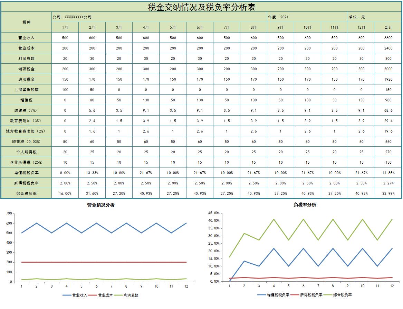The image size is (403, 309).
Task: Click the 利润总额 row label
Action: pos(26,58)
